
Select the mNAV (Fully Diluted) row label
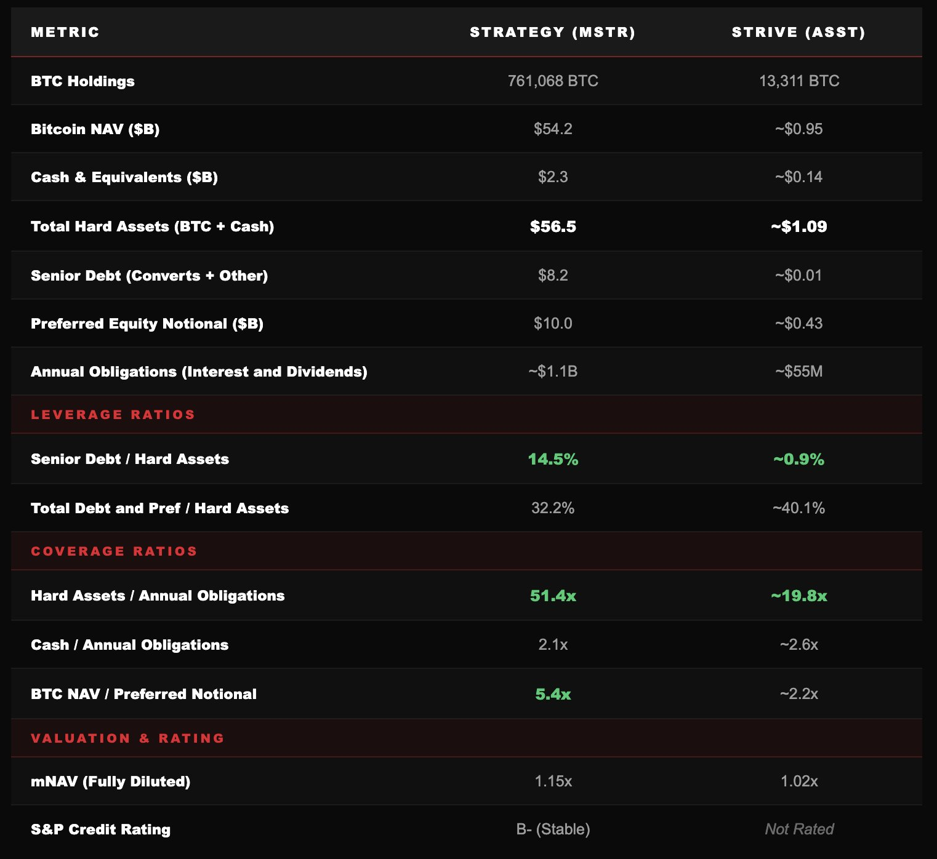pyautogui.click(x=110, y=781)
